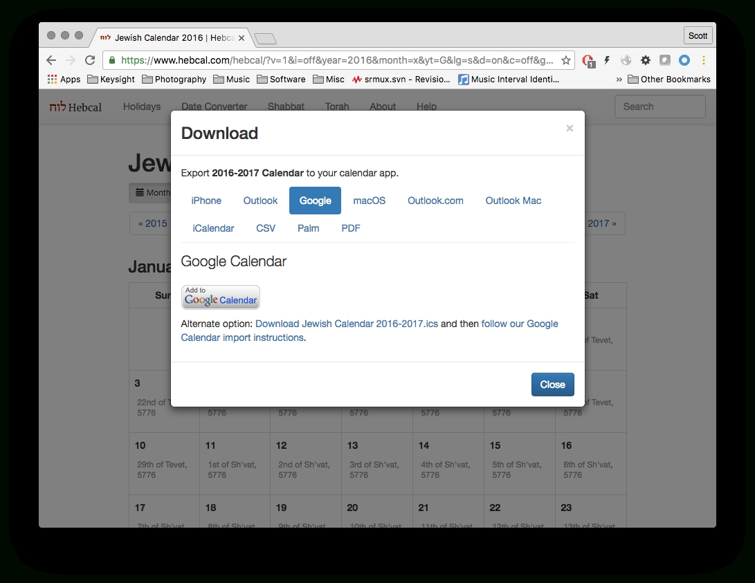Click the lightning bolt extension icon
This screenshot has width=755, height=583.
[x=607, y=60]
